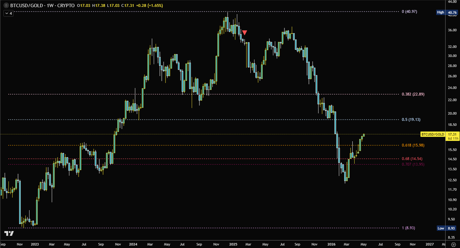Expand the collapsed indicators legend showing 4
460x248 pixels.
(x=9, y=13)
